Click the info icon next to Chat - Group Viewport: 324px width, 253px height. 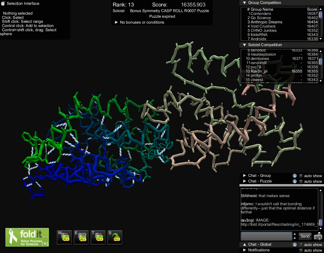click(295, 176)
